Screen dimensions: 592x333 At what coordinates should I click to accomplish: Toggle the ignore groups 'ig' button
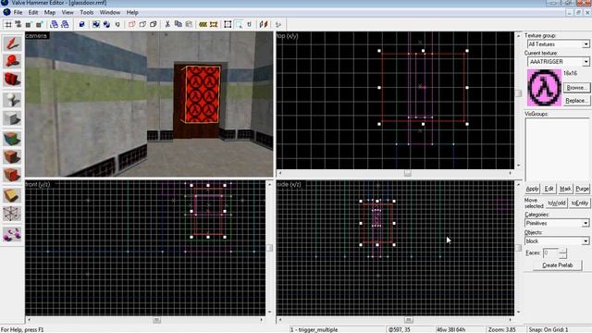tap(117, 24)
